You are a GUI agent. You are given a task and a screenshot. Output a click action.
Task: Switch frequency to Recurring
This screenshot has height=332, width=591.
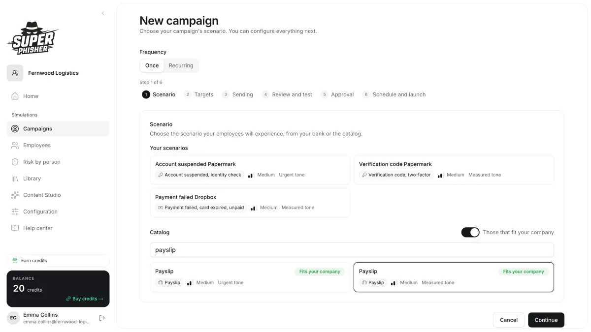181,65
